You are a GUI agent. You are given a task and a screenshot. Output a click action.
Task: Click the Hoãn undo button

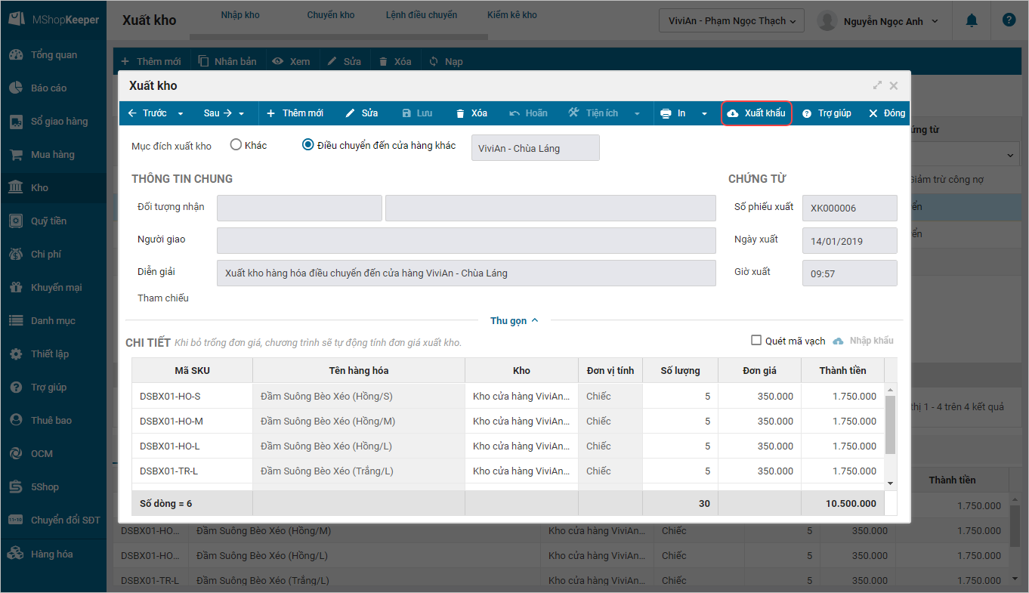[x=529, y=113]
